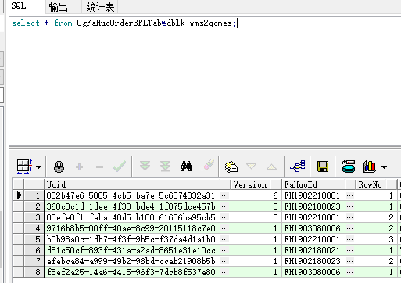Open ellipsis editor for row 4 Uuid
The width and height of the screenshot is (401, 283).
point(225,228)
